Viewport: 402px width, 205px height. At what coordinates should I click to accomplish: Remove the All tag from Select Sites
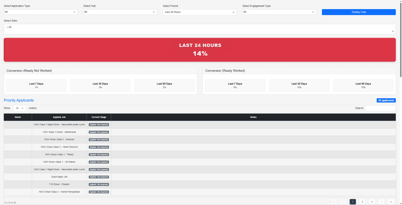tap(8, 27)
